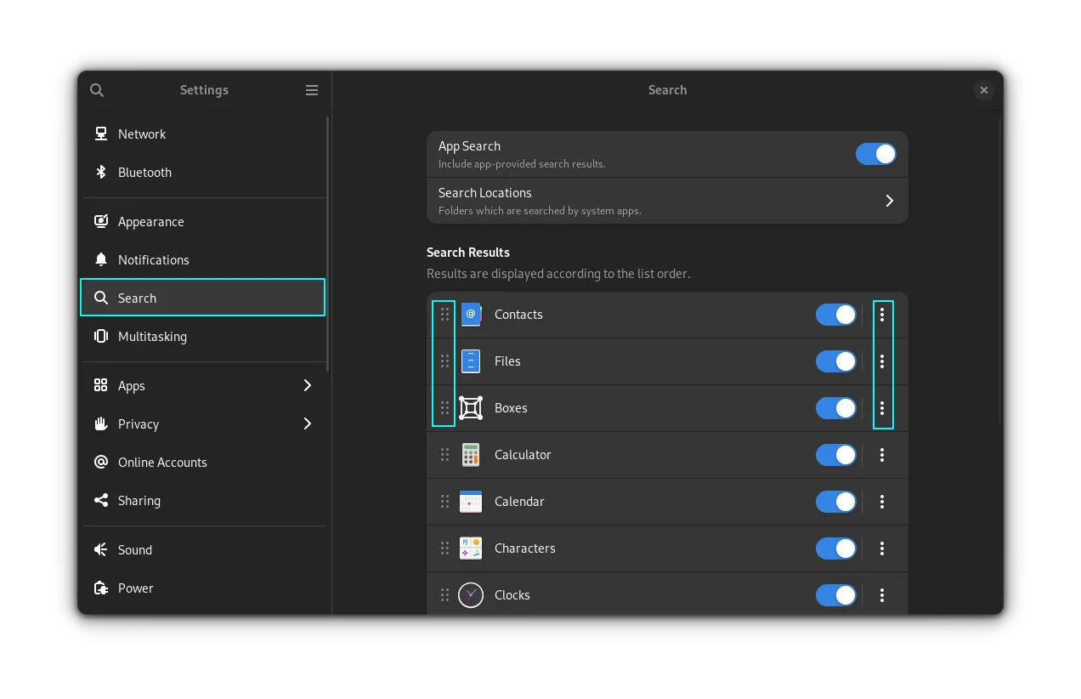
Task: Click the Contacts app icon
Action: tap(471, 315)
